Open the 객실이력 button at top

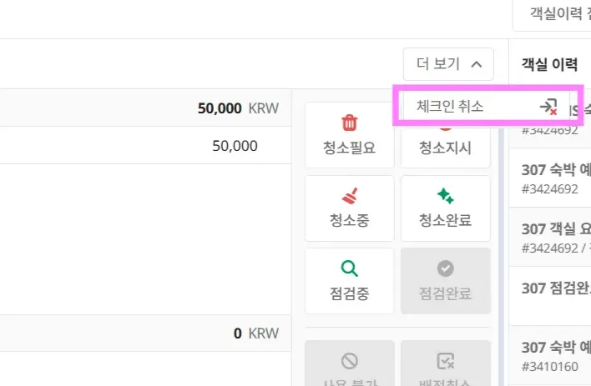tap(555, 14)
